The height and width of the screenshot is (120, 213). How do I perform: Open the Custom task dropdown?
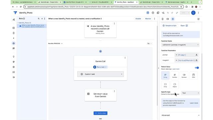101,74
